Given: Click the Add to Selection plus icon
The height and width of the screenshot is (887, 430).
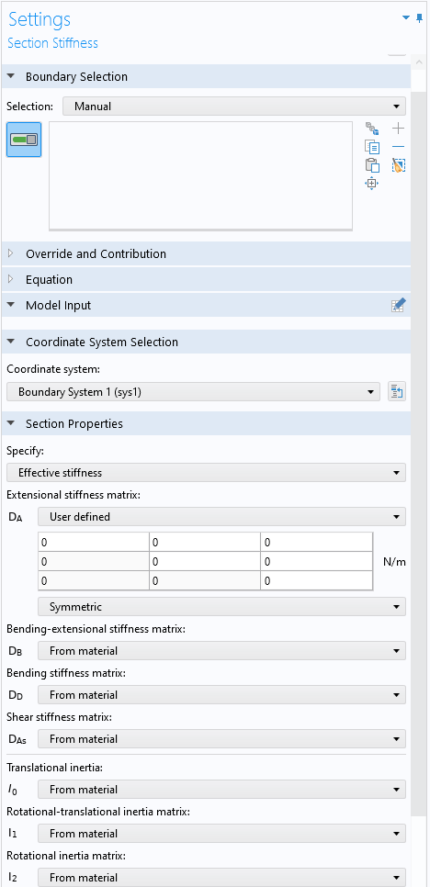Looking at the screenshot, I should tap(399, 129).
